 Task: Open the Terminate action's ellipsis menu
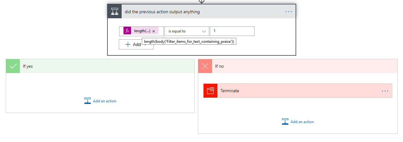tap(385, 91)
